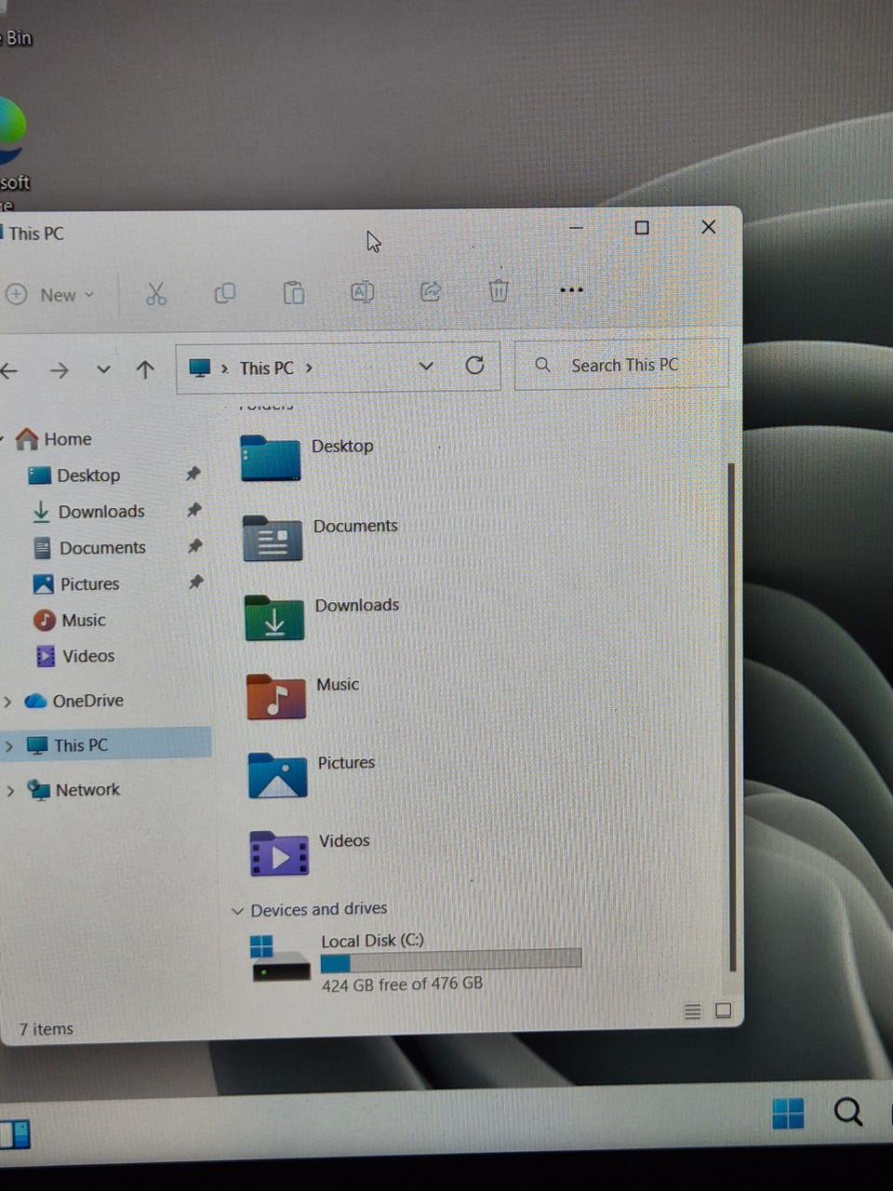Select the Downloads folder icon in main pane
893x1191 pixels.
(x=274, y=617)
